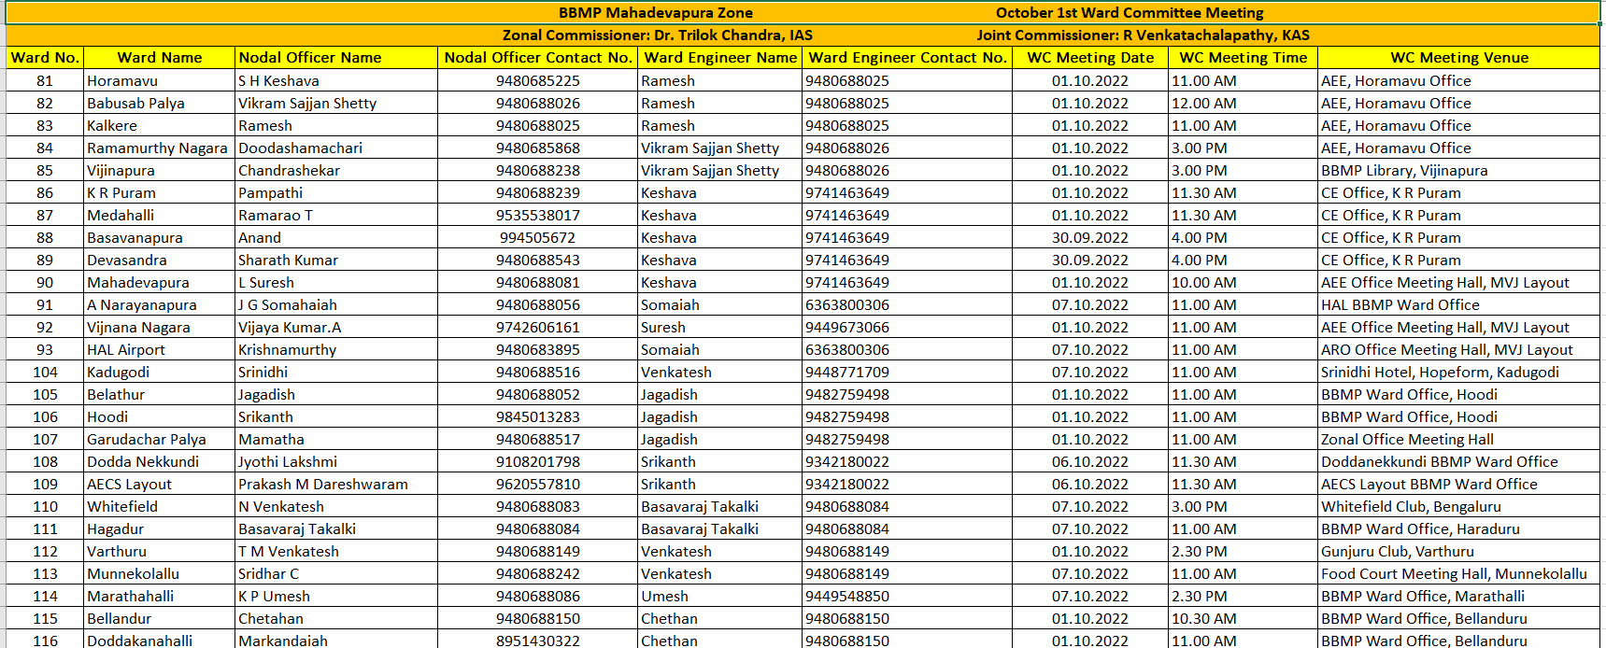
Task: Select venue 'HAL BBMP Ward Office'
Action: [x=1459, y=305]
